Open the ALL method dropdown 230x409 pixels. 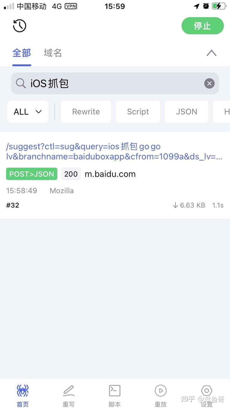[28, 112]
